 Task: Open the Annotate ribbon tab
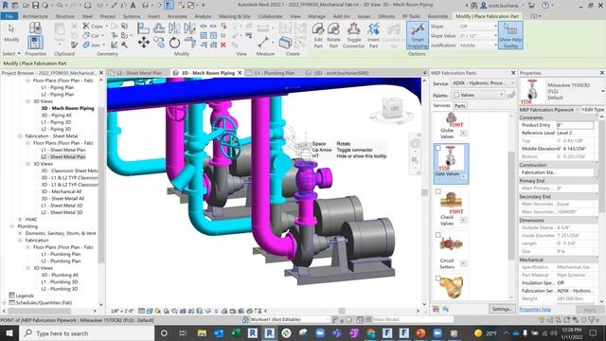tap(177, 16)
